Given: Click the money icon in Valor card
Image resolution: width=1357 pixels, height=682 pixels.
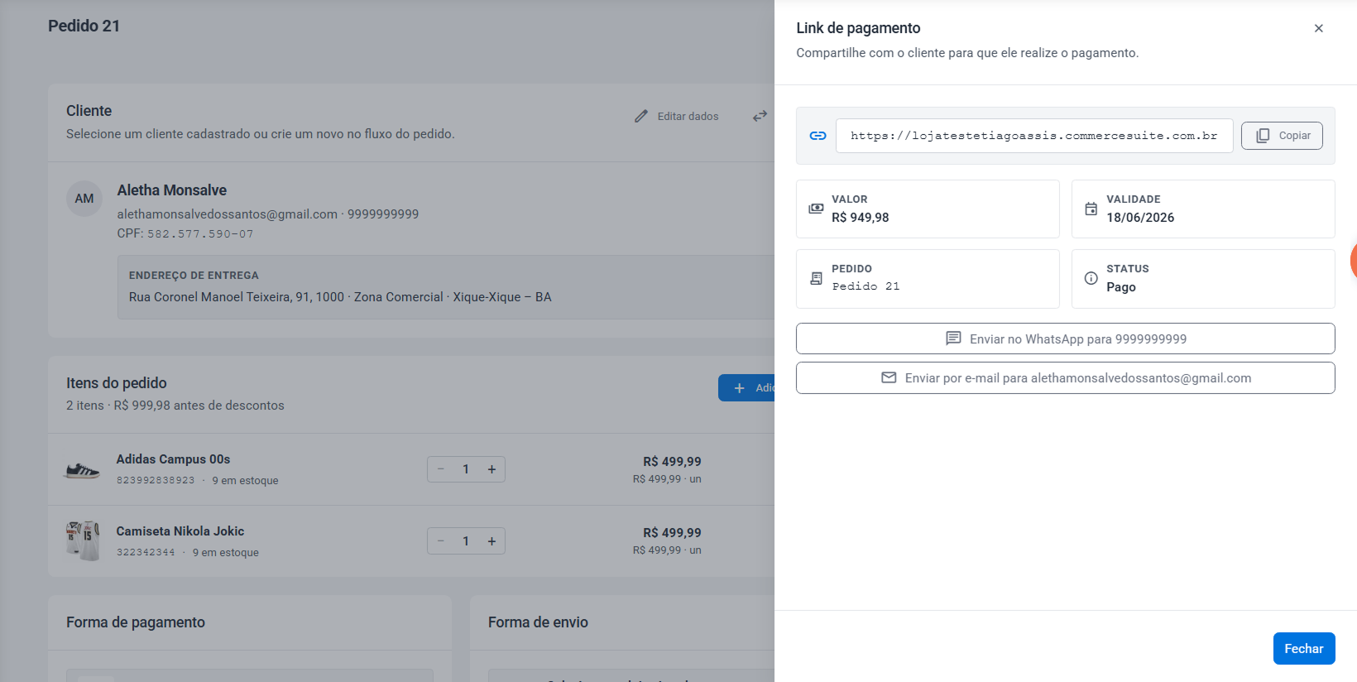Looking at the screenshot, I should pyautogui.click(x=816, y=209).
